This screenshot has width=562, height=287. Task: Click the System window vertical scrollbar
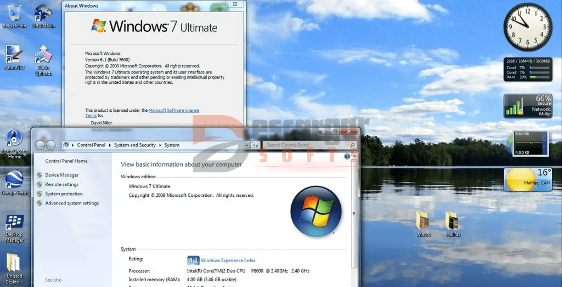click(x=354, y=213)
